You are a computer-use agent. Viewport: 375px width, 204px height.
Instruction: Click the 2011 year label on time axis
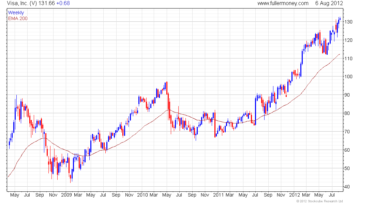pos(219,195)
